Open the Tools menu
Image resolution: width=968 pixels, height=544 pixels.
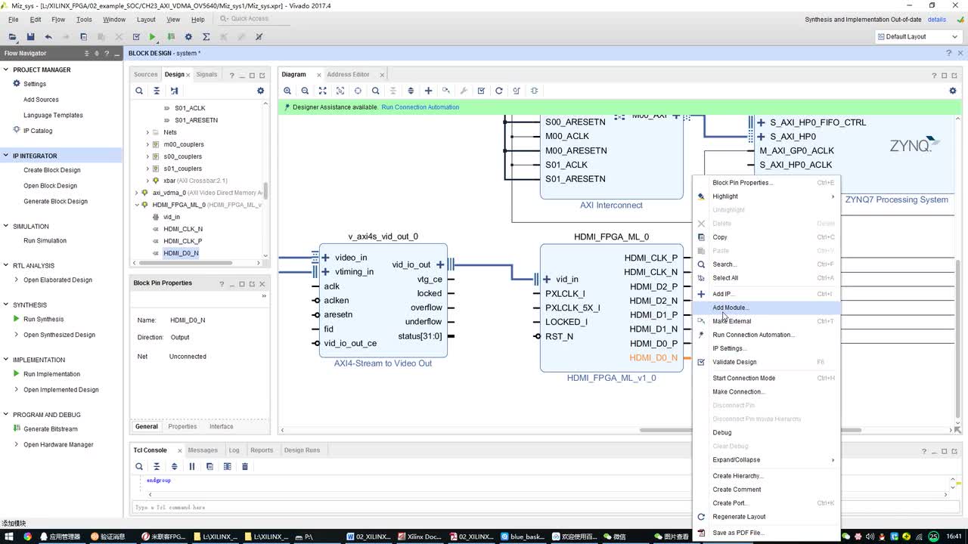coord(84,19)
